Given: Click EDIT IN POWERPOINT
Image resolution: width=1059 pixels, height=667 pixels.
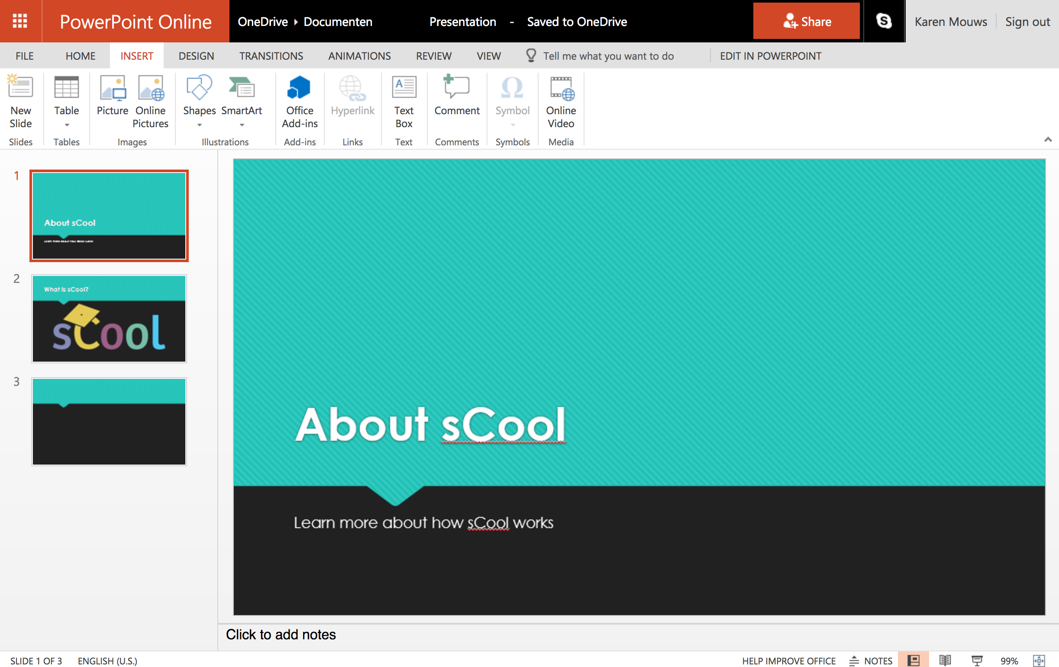Looking at the screenshot, I should coord(770,56).
